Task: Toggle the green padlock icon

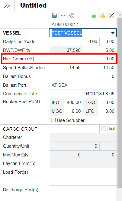Action: pyautogui.click(x=94, y=15)
